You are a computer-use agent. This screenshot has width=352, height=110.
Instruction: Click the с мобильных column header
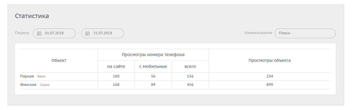153,67
